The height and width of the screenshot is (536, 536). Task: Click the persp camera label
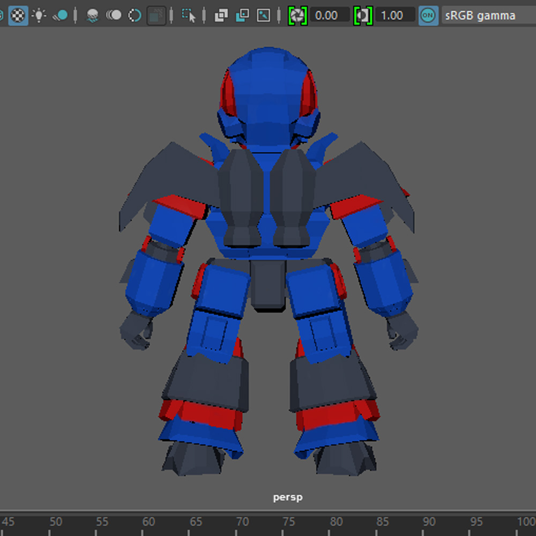pyautogui.click(x=287, y=497)
